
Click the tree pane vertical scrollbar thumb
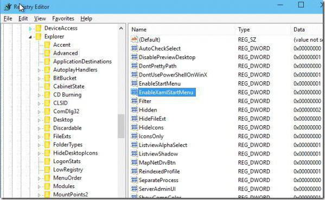click(121, 126)
